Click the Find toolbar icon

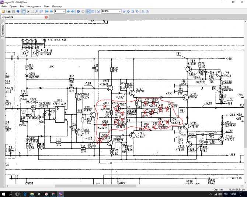tap(14, 11)
